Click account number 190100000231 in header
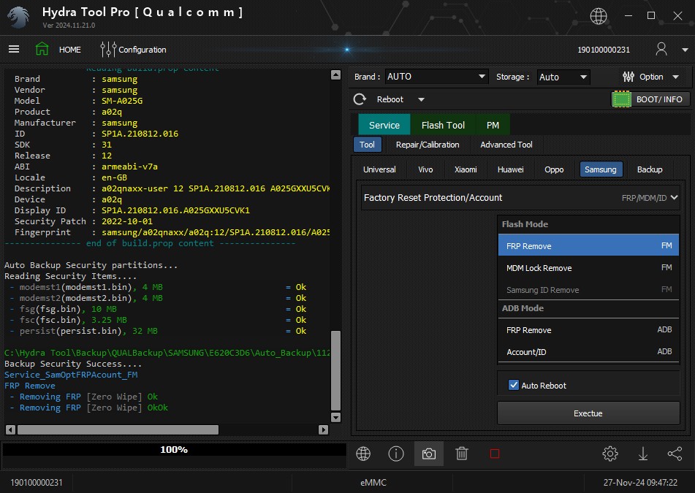 (603, 50)
